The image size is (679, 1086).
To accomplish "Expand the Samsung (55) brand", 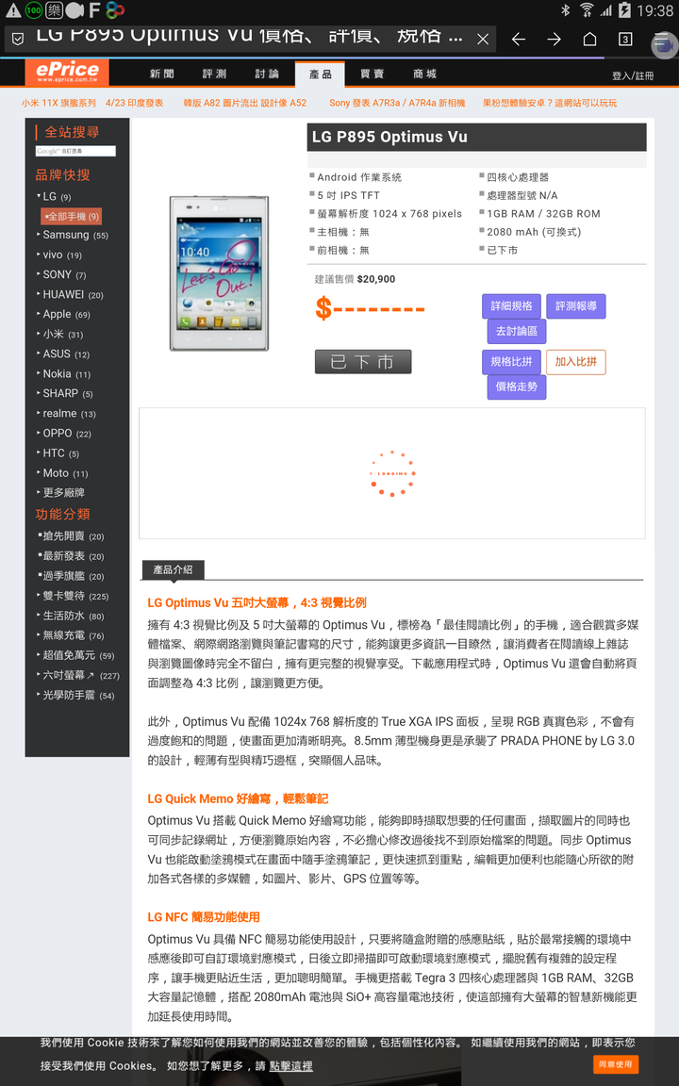I will click(72, 236).
